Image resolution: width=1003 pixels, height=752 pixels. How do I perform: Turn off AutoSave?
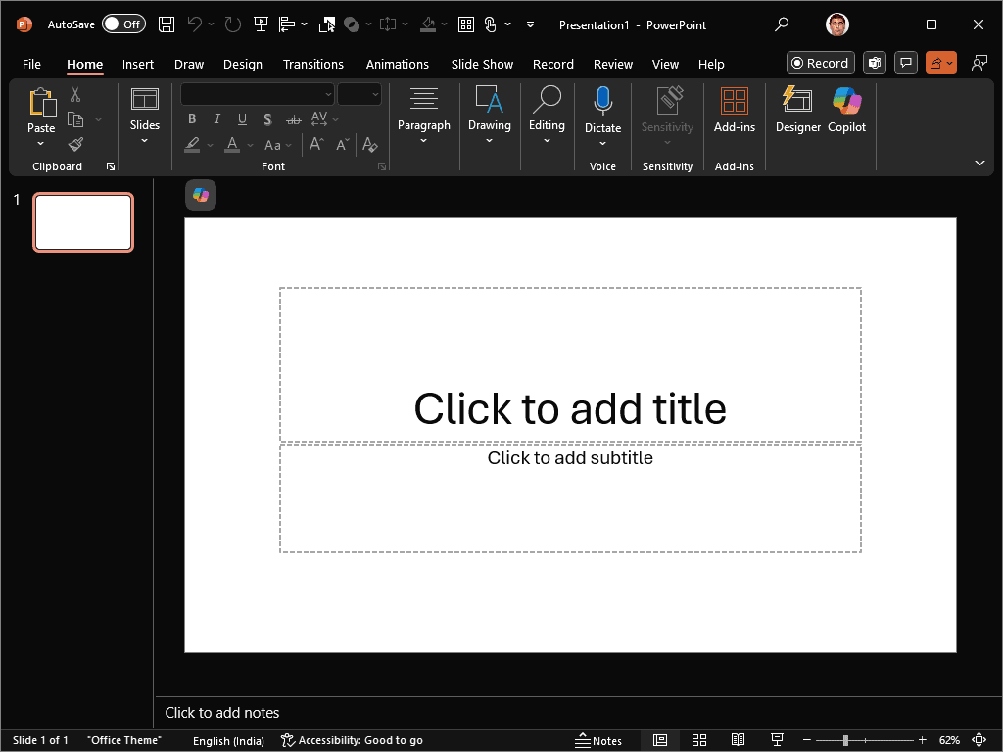click(x=123, y=23)
